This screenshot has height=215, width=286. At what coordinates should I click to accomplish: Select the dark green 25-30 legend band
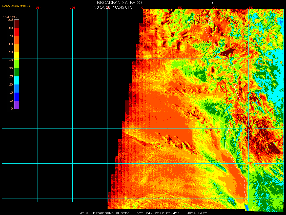pos(17,72)
